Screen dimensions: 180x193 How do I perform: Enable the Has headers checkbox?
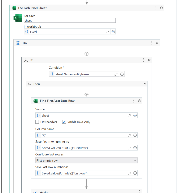(x=37, y=122)
